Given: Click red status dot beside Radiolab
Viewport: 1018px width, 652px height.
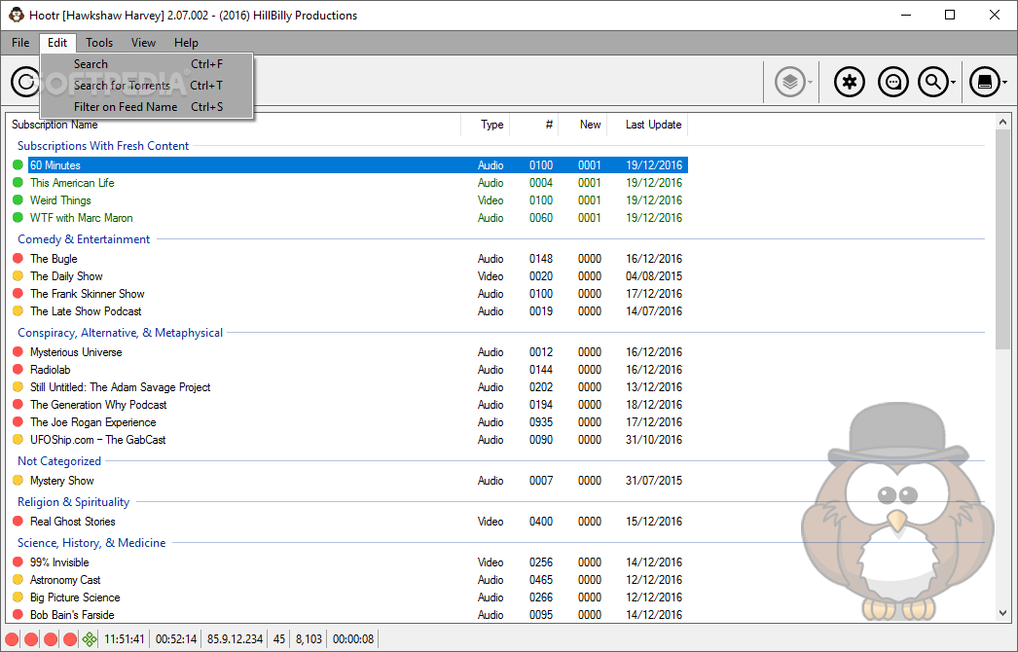Looking at the screenshot, I should [18, 370].
